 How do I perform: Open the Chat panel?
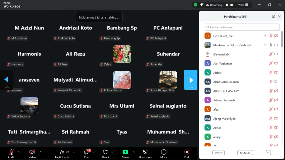point(87,152)
